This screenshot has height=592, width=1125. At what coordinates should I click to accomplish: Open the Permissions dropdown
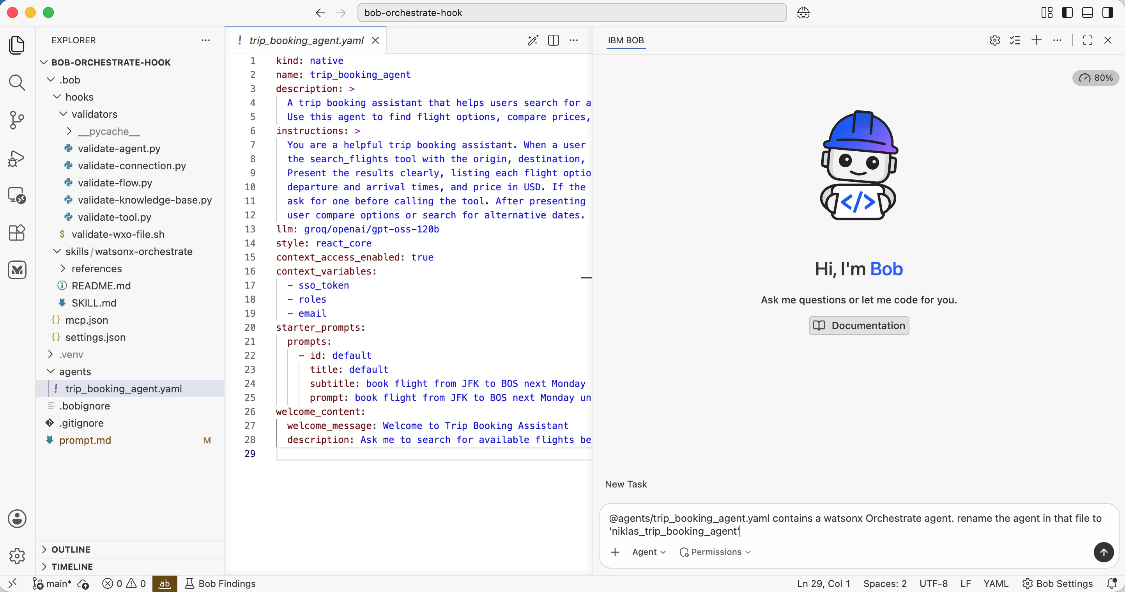[x=715, y=552]
